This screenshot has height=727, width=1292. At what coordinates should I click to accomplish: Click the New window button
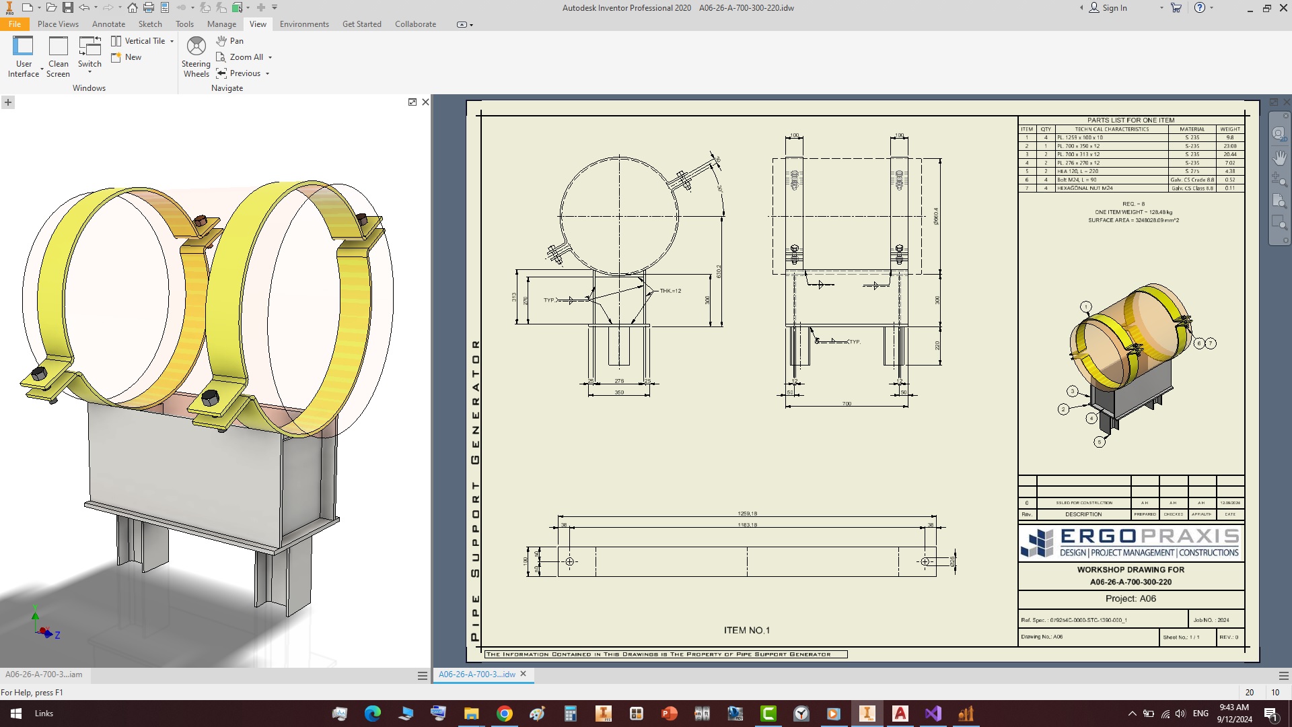point(127,57)
